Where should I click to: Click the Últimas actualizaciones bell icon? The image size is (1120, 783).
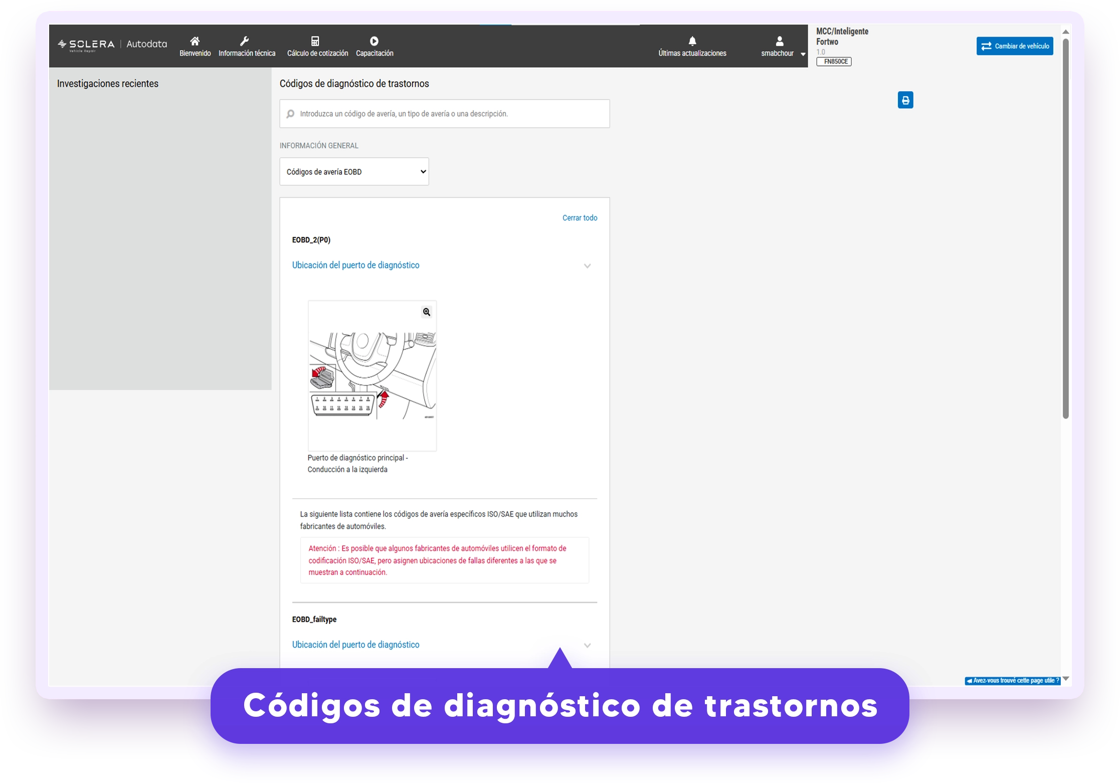tap(692, 41)
